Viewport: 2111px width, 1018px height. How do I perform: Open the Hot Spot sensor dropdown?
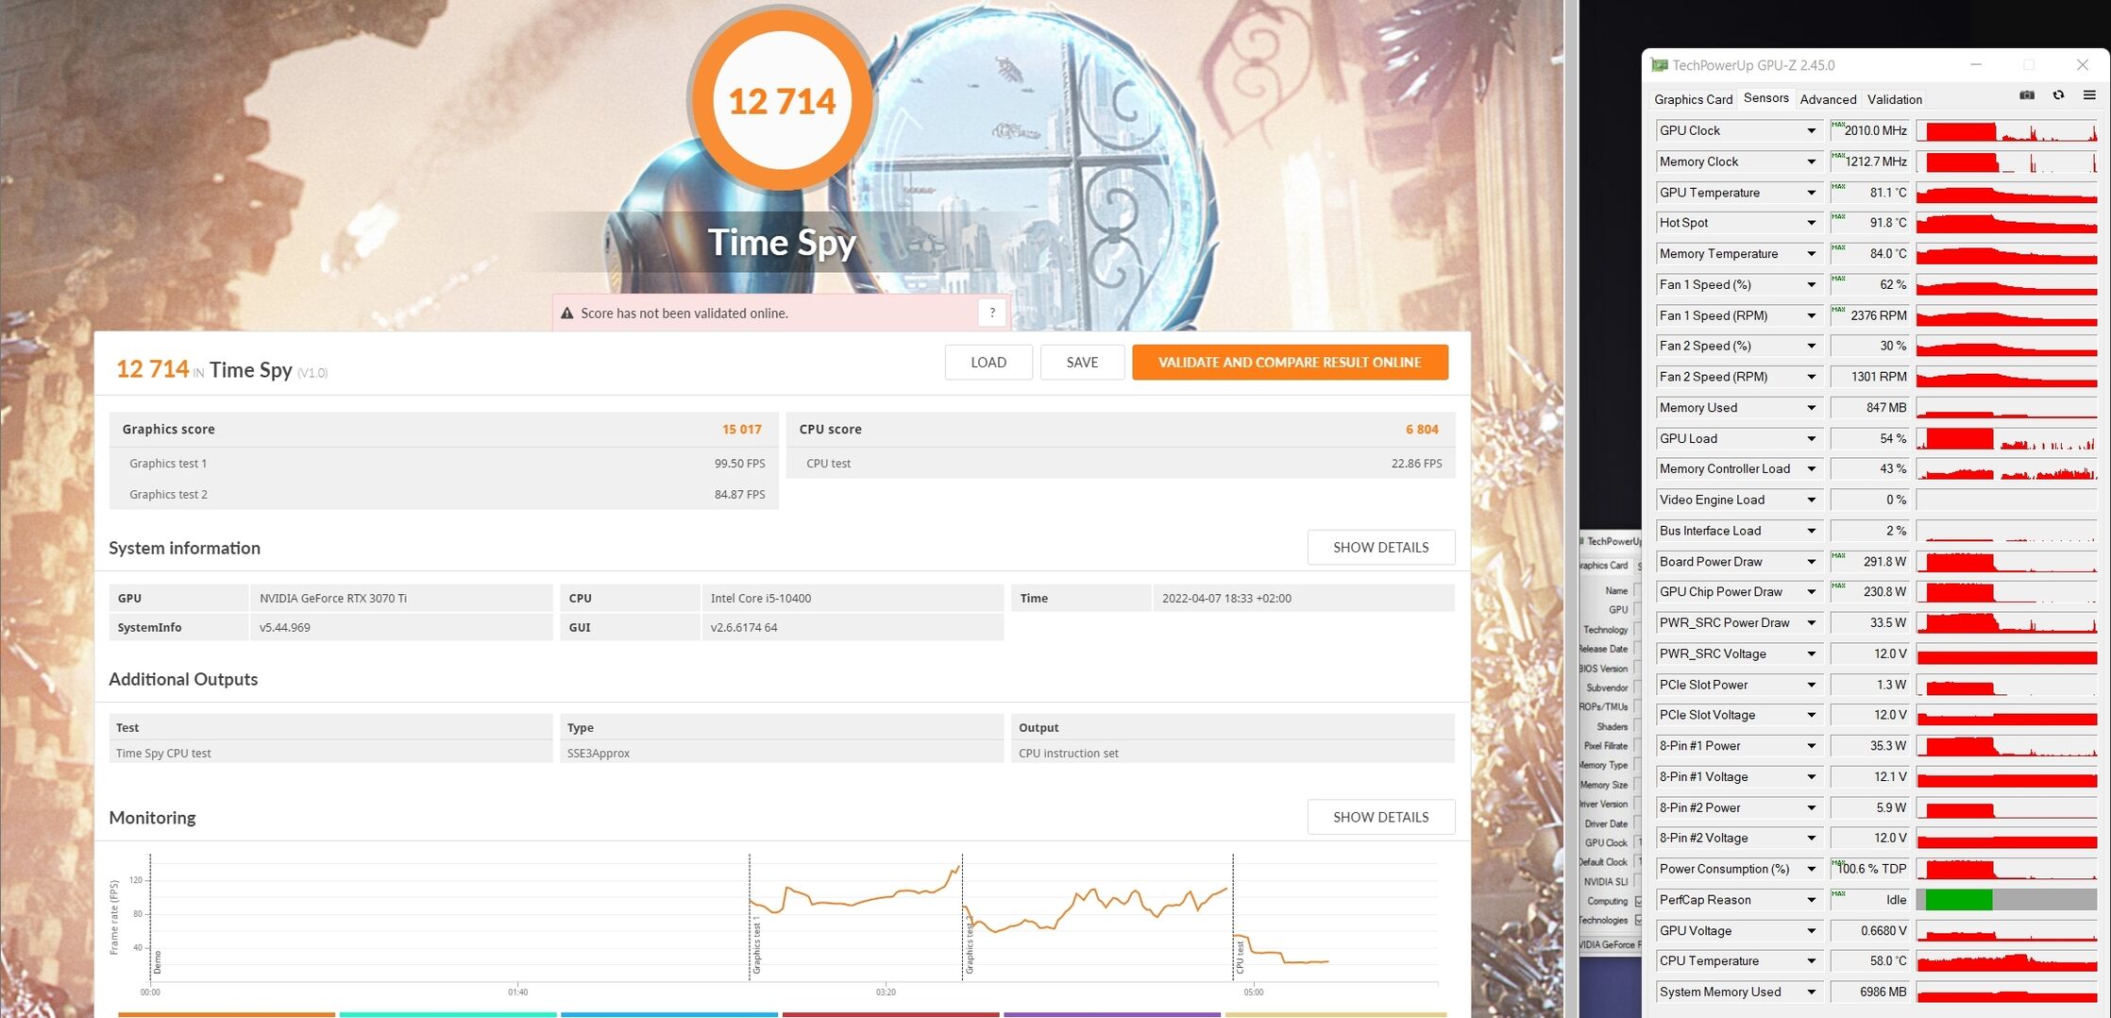click(1811, 224)
